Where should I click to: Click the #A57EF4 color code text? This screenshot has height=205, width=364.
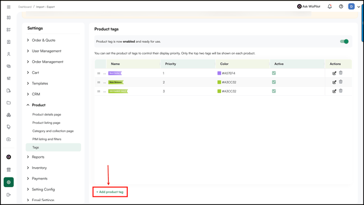(229, 73)
